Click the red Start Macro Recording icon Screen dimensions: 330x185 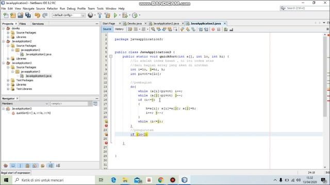(213, 29)
